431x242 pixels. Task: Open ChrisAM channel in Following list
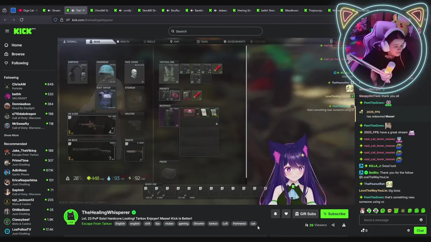pyautogui.click(x=29, y=86)
